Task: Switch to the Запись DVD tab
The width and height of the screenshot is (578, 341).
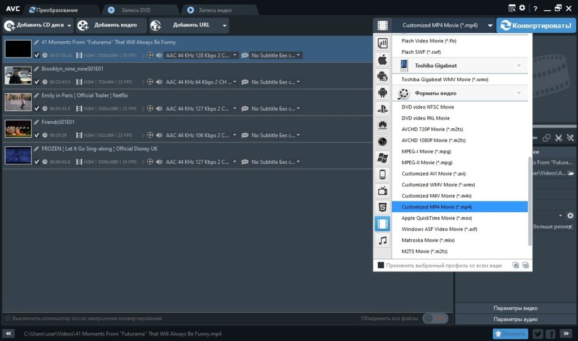Action: pyautogui.click(x=136, y=10)
